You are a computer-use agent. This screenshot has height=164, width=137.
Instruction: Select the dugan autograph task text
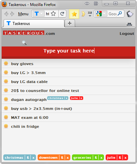coord(29,100)
